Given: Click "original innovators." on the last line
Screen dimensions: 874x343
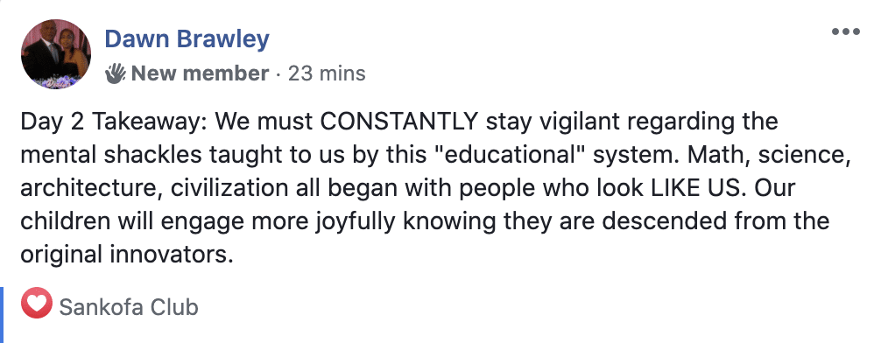Looking at the screenshot, I should 126,255.
